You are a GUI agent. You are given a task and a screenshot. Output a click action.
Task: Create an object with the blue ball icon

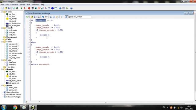52,8
